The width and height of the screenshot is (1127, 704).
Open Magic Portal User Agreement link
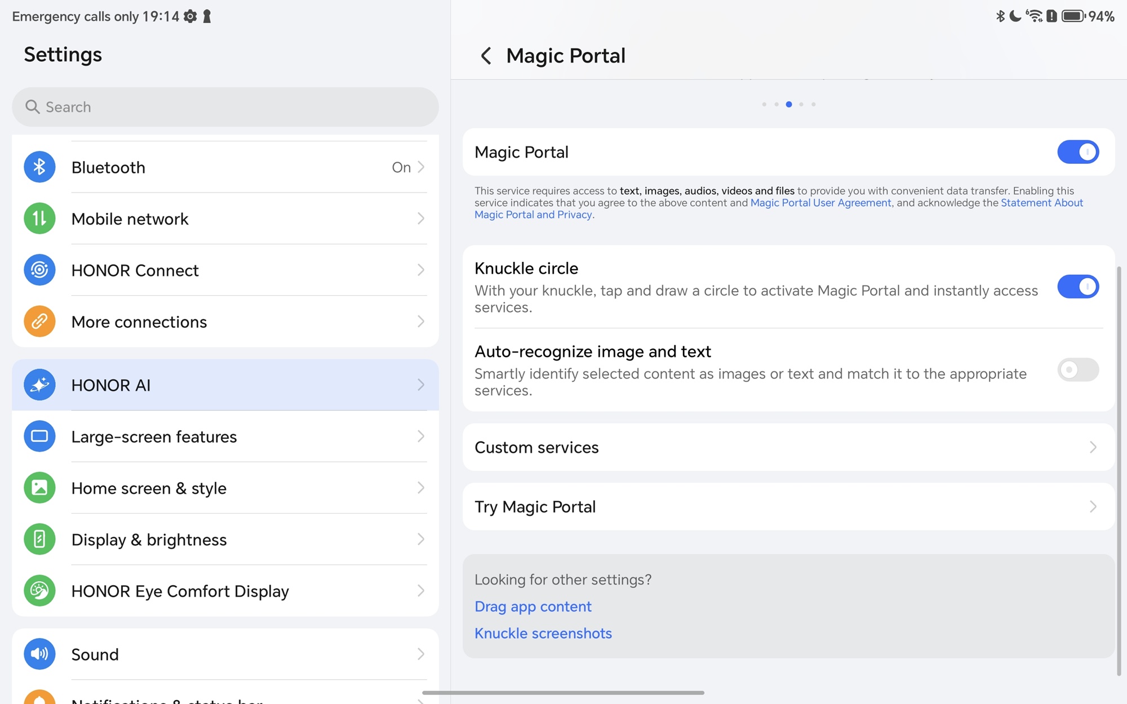coord(820,203)
